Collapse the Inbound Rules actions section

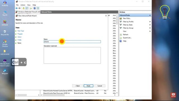click(x=150, y=15)
